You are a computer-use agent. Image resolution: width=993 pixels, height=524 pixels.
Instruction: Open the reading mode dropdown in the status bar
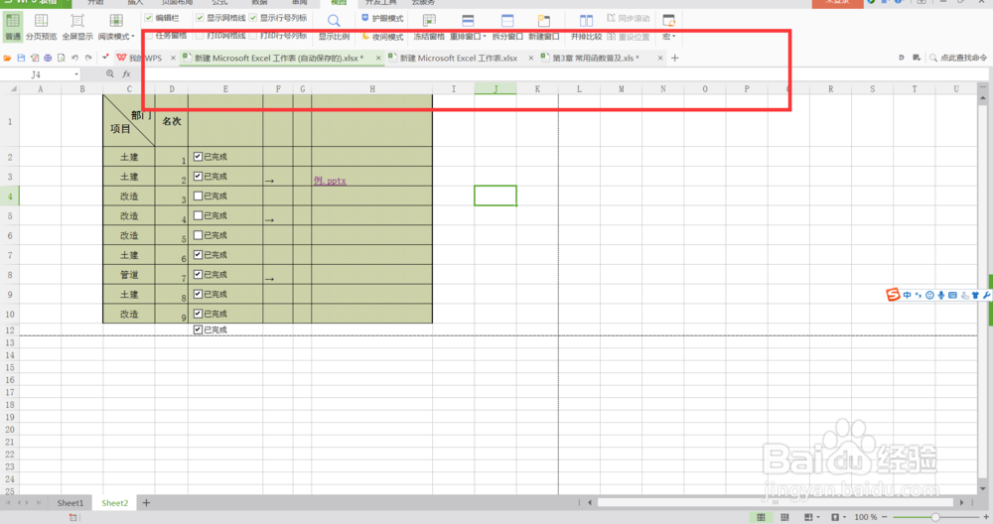pyautogui.click(x=817, y=518)
